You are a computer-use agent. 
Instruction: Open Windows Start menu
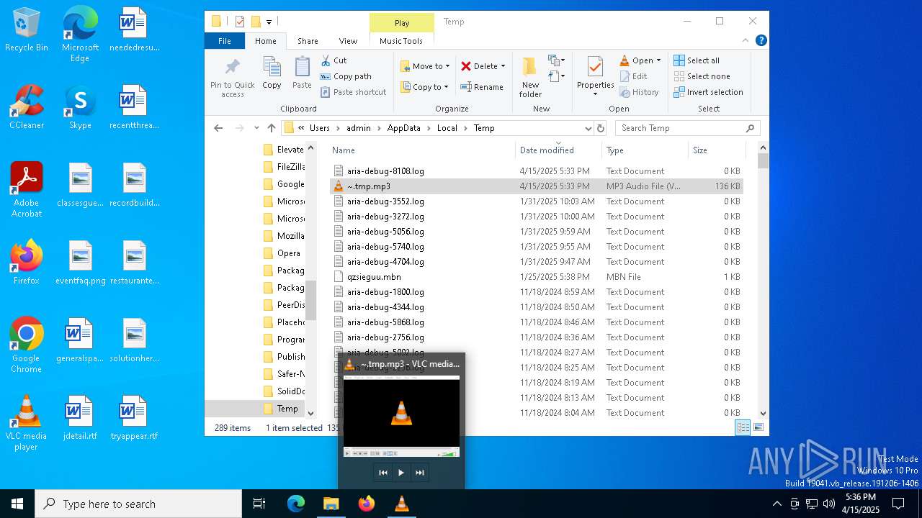tap(17, 504)
